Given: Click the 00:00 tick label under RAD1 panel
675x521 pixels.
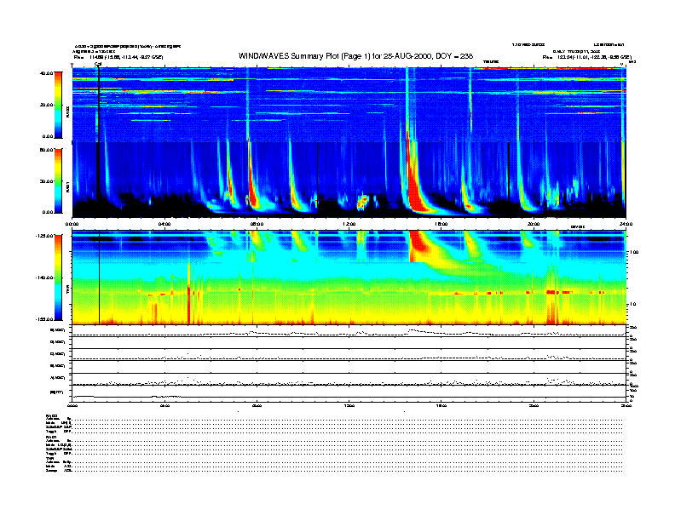Looking at the screenshot, I should (x=72, y=224).
